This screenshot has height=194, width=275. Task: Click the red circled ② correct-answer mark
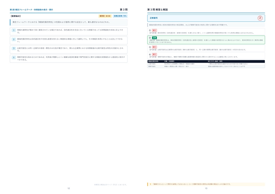coord(260,18)
